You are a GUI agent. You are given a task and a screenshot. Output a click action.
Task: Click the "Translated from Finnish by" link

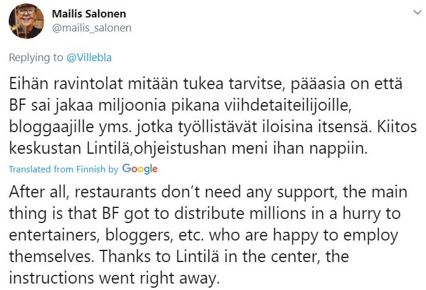tap(64, 169)
